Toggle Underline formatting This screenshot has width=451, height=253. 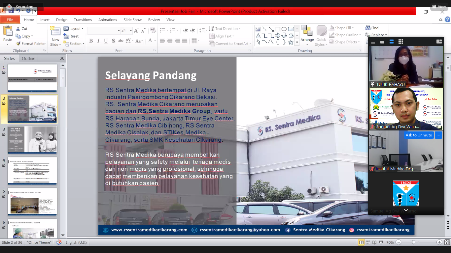106,41
